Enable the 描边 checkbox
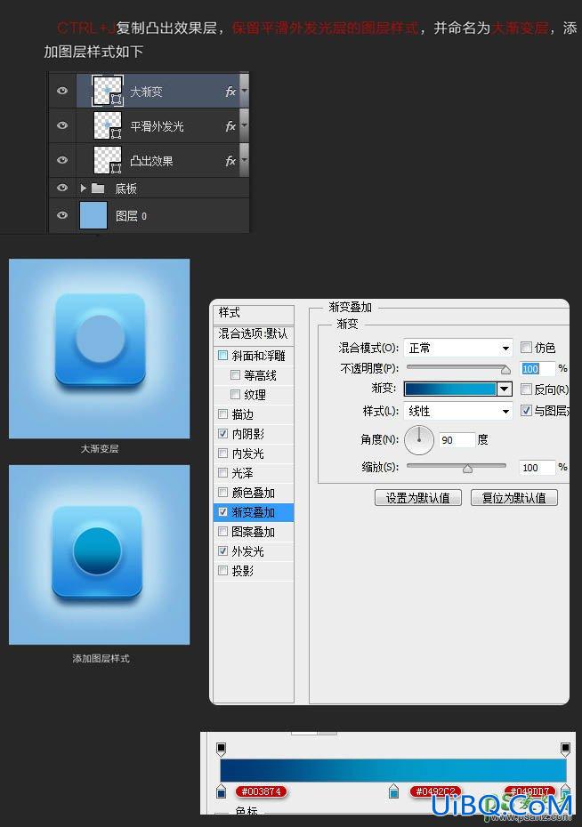Image resolution: width=582 pixels, height=827 pixels. pyautogui.click(x=222, y=414)
